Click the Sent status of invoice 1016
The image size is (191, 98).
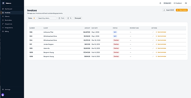pyautogui.click(x=115, y=32)
